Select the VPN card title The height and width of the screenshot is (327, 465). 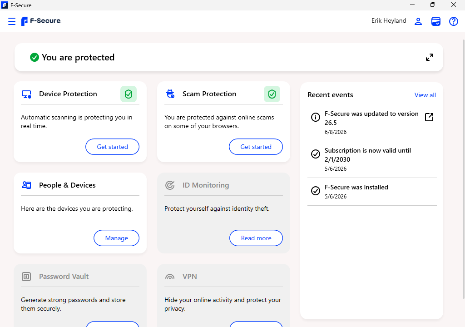coord(190,277)
